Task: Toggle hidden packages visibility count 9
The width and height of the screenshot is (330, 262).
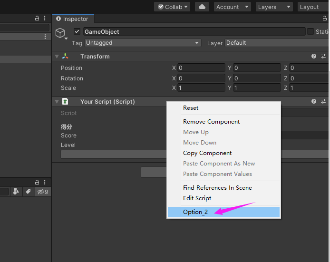Action: coord(43,192)
